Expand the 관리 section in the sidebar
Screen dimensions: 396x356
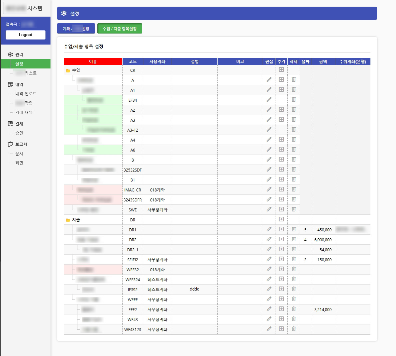(x=19, y=55)
